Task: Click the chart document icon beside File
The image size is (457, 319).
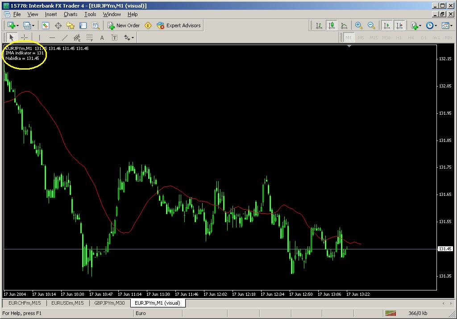Action: (x=7, y=14)
